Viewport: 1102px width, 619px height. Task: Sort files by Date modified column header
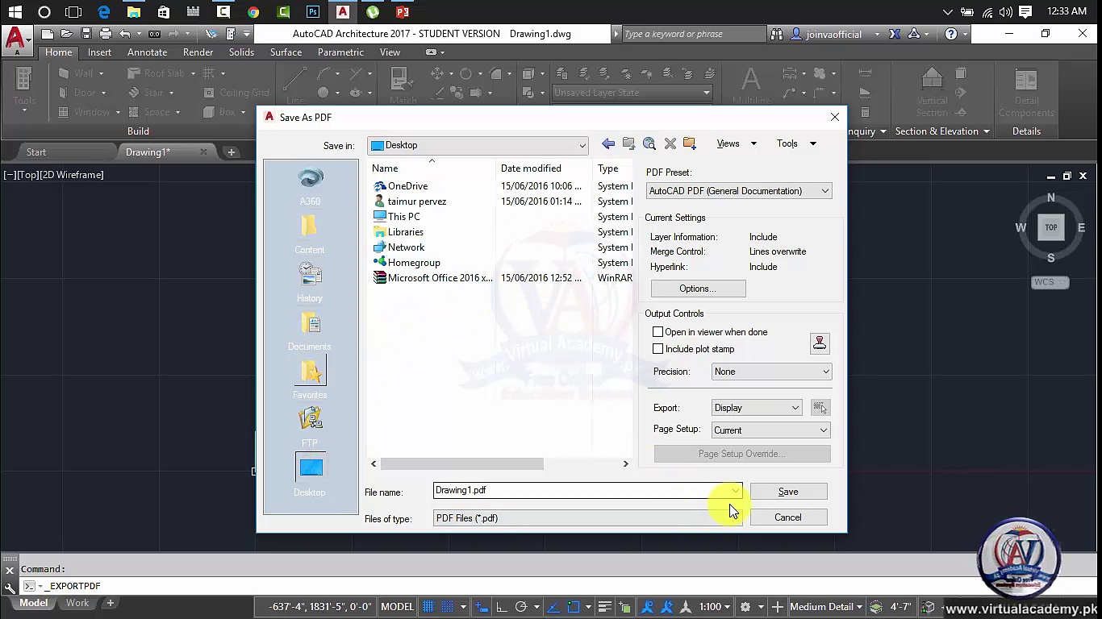point(545,168)
